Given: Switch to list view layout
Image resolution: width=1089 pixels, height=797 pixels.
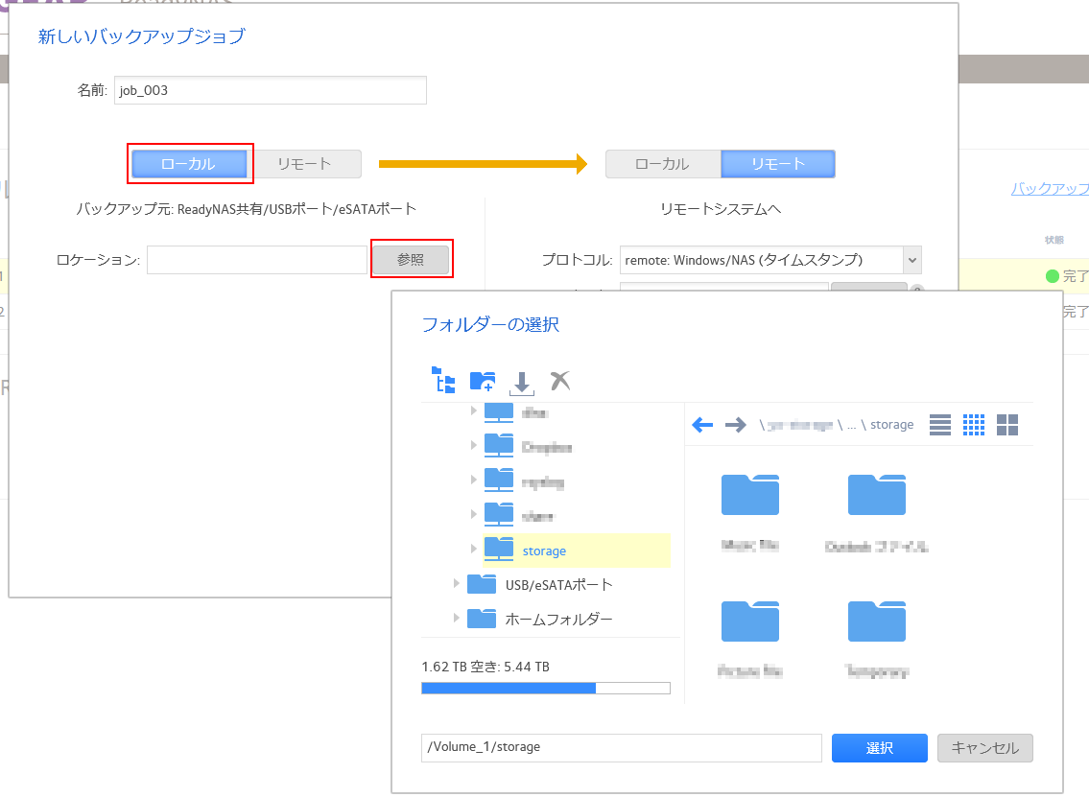Looking at the screenshot, I should tap(940, 425).
